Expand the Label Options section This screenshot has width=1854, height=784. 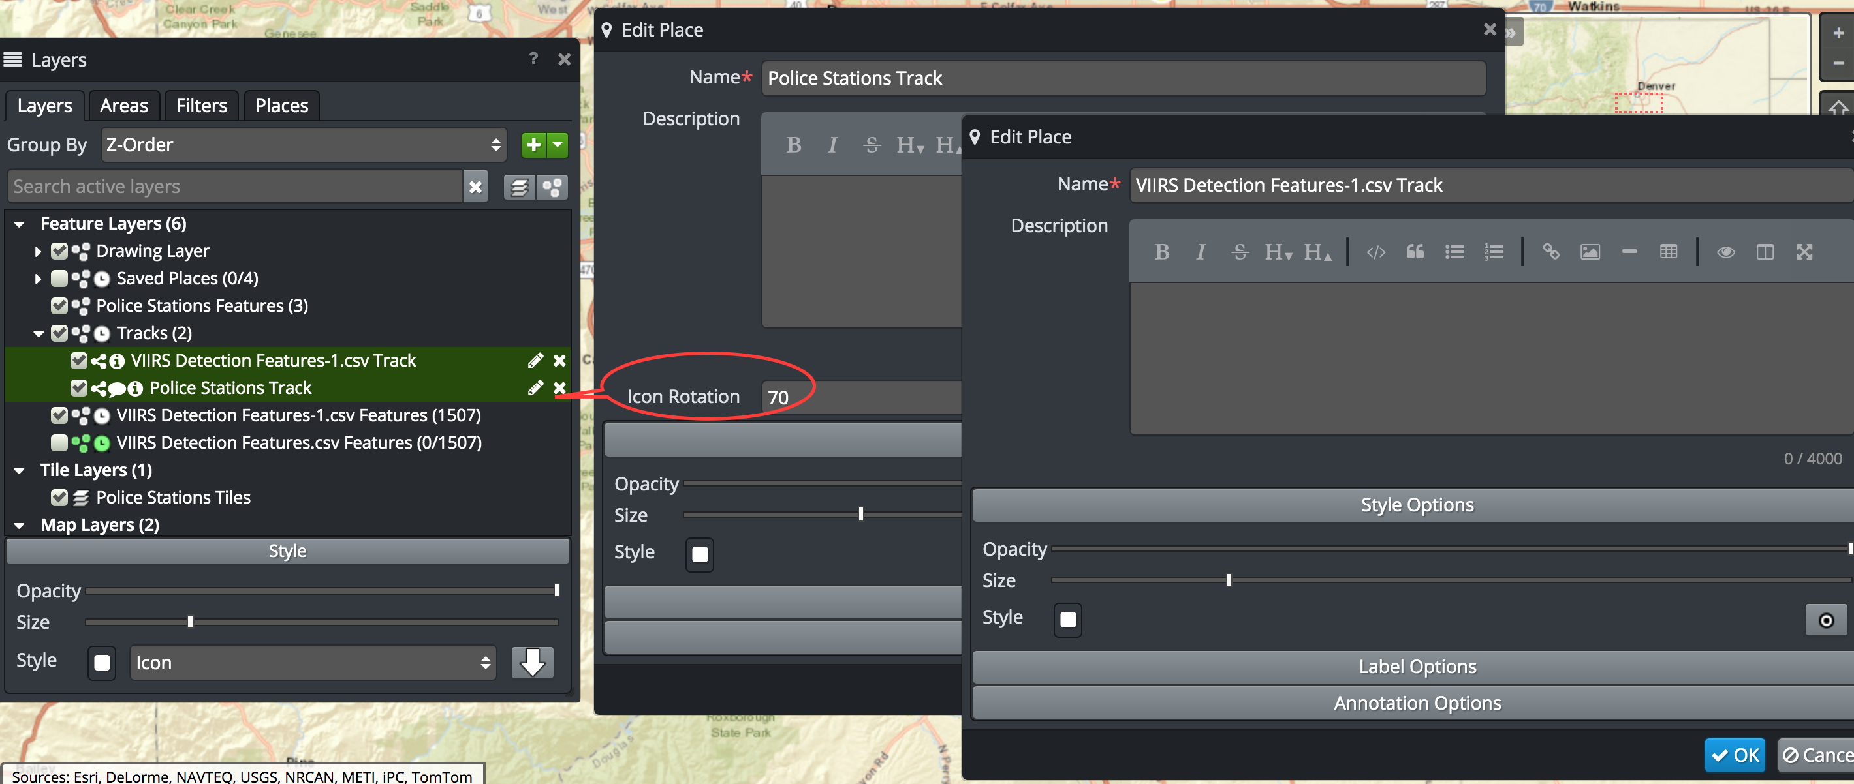tap(1417, 667)
